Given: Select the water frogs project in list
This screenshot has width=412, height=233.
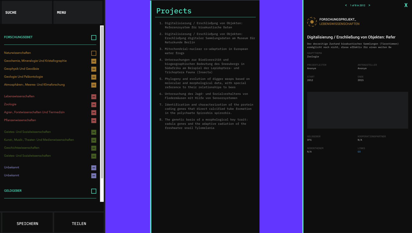Looking at the screenshot, I should coord(206,51).
